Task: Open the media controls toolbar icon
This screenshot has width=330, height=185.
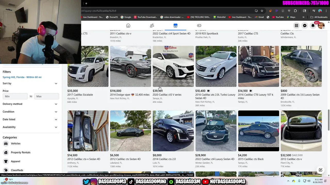Action: (314, 11)
